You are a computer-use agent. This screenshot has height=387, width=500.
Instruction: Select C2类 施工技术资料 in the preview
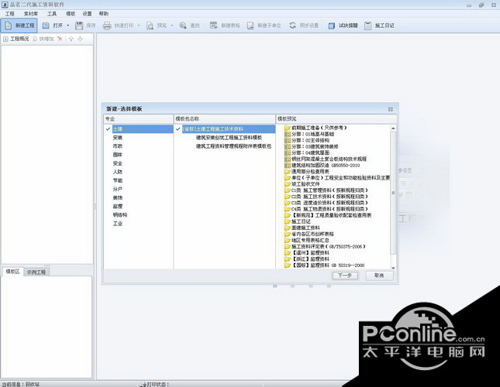click(329, 197)
